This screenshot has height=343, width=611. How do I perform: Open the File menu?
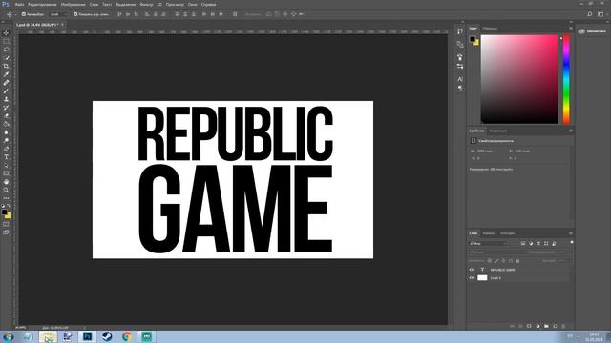click(x=19, y=4)
